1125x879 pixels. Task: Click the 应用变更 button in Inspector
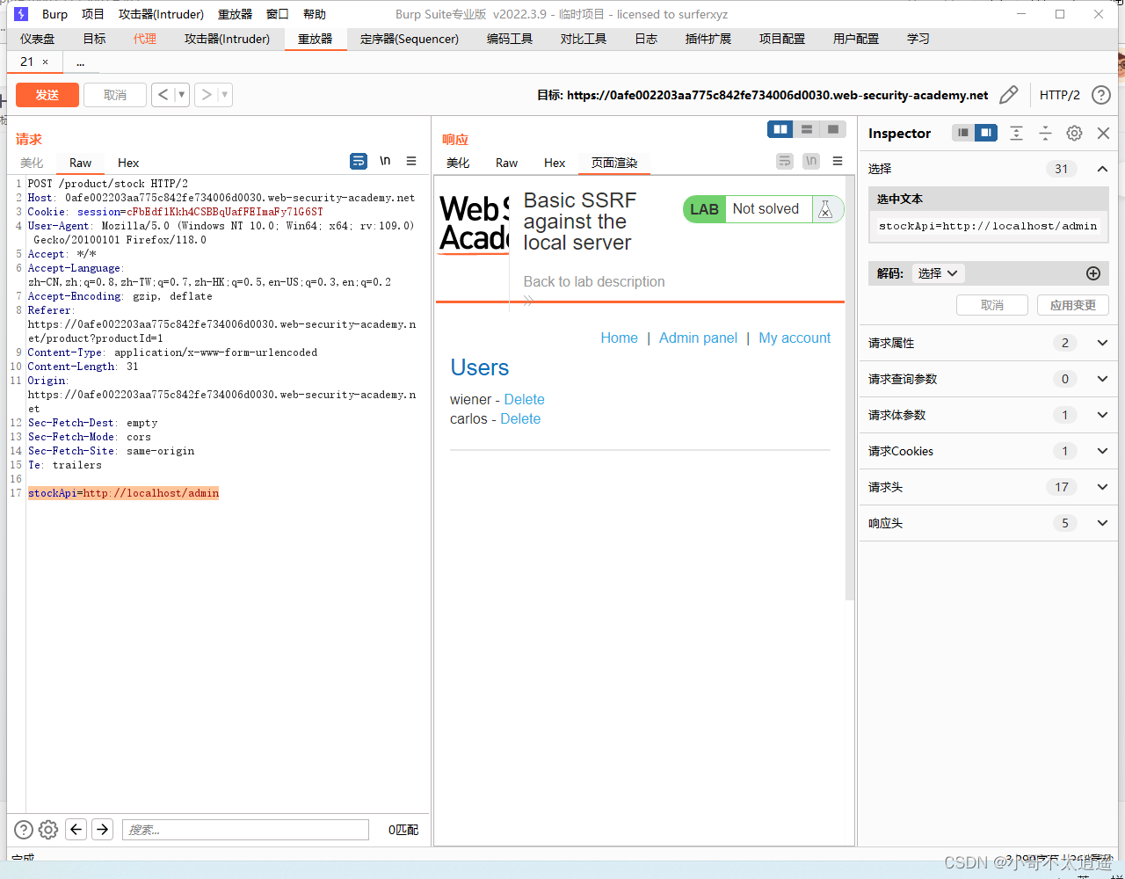click(1073, 305)
